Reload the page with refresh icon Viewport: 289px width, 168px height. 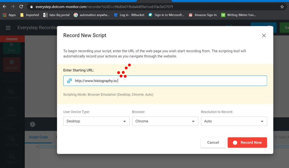[21, 6]
